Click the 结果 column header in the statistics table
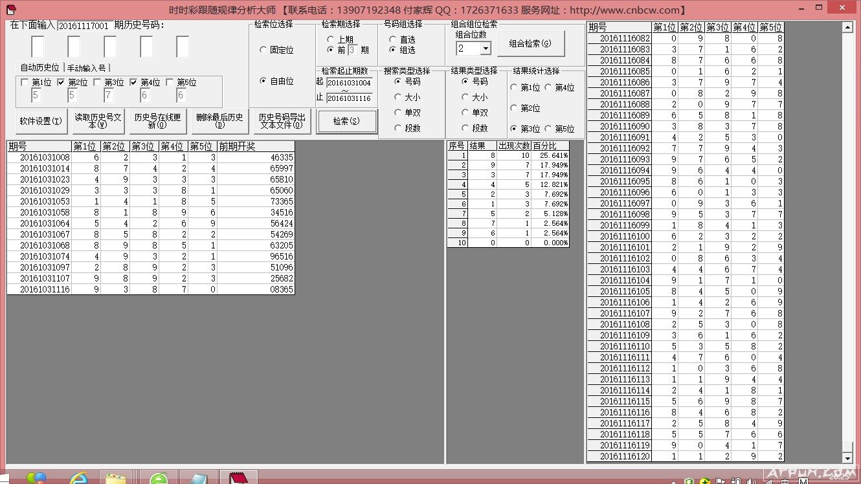 coord(482,146)
